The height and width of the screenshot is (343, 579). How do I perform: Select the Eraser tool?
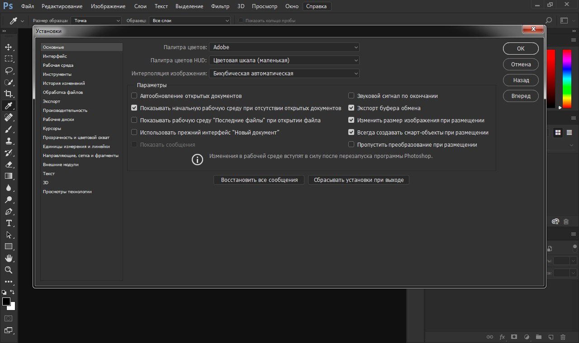point(8,164)
